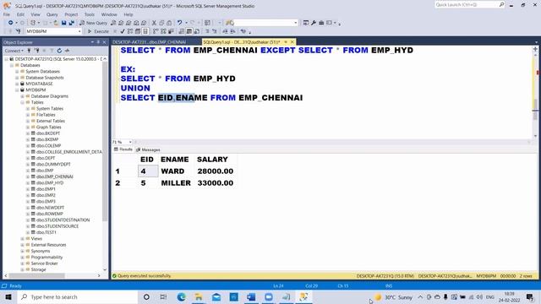Image resolution: width=541 pixels, height=304 pixels.
Task: Open the MYDB6PM database dropdown
Action: (79, 31)
